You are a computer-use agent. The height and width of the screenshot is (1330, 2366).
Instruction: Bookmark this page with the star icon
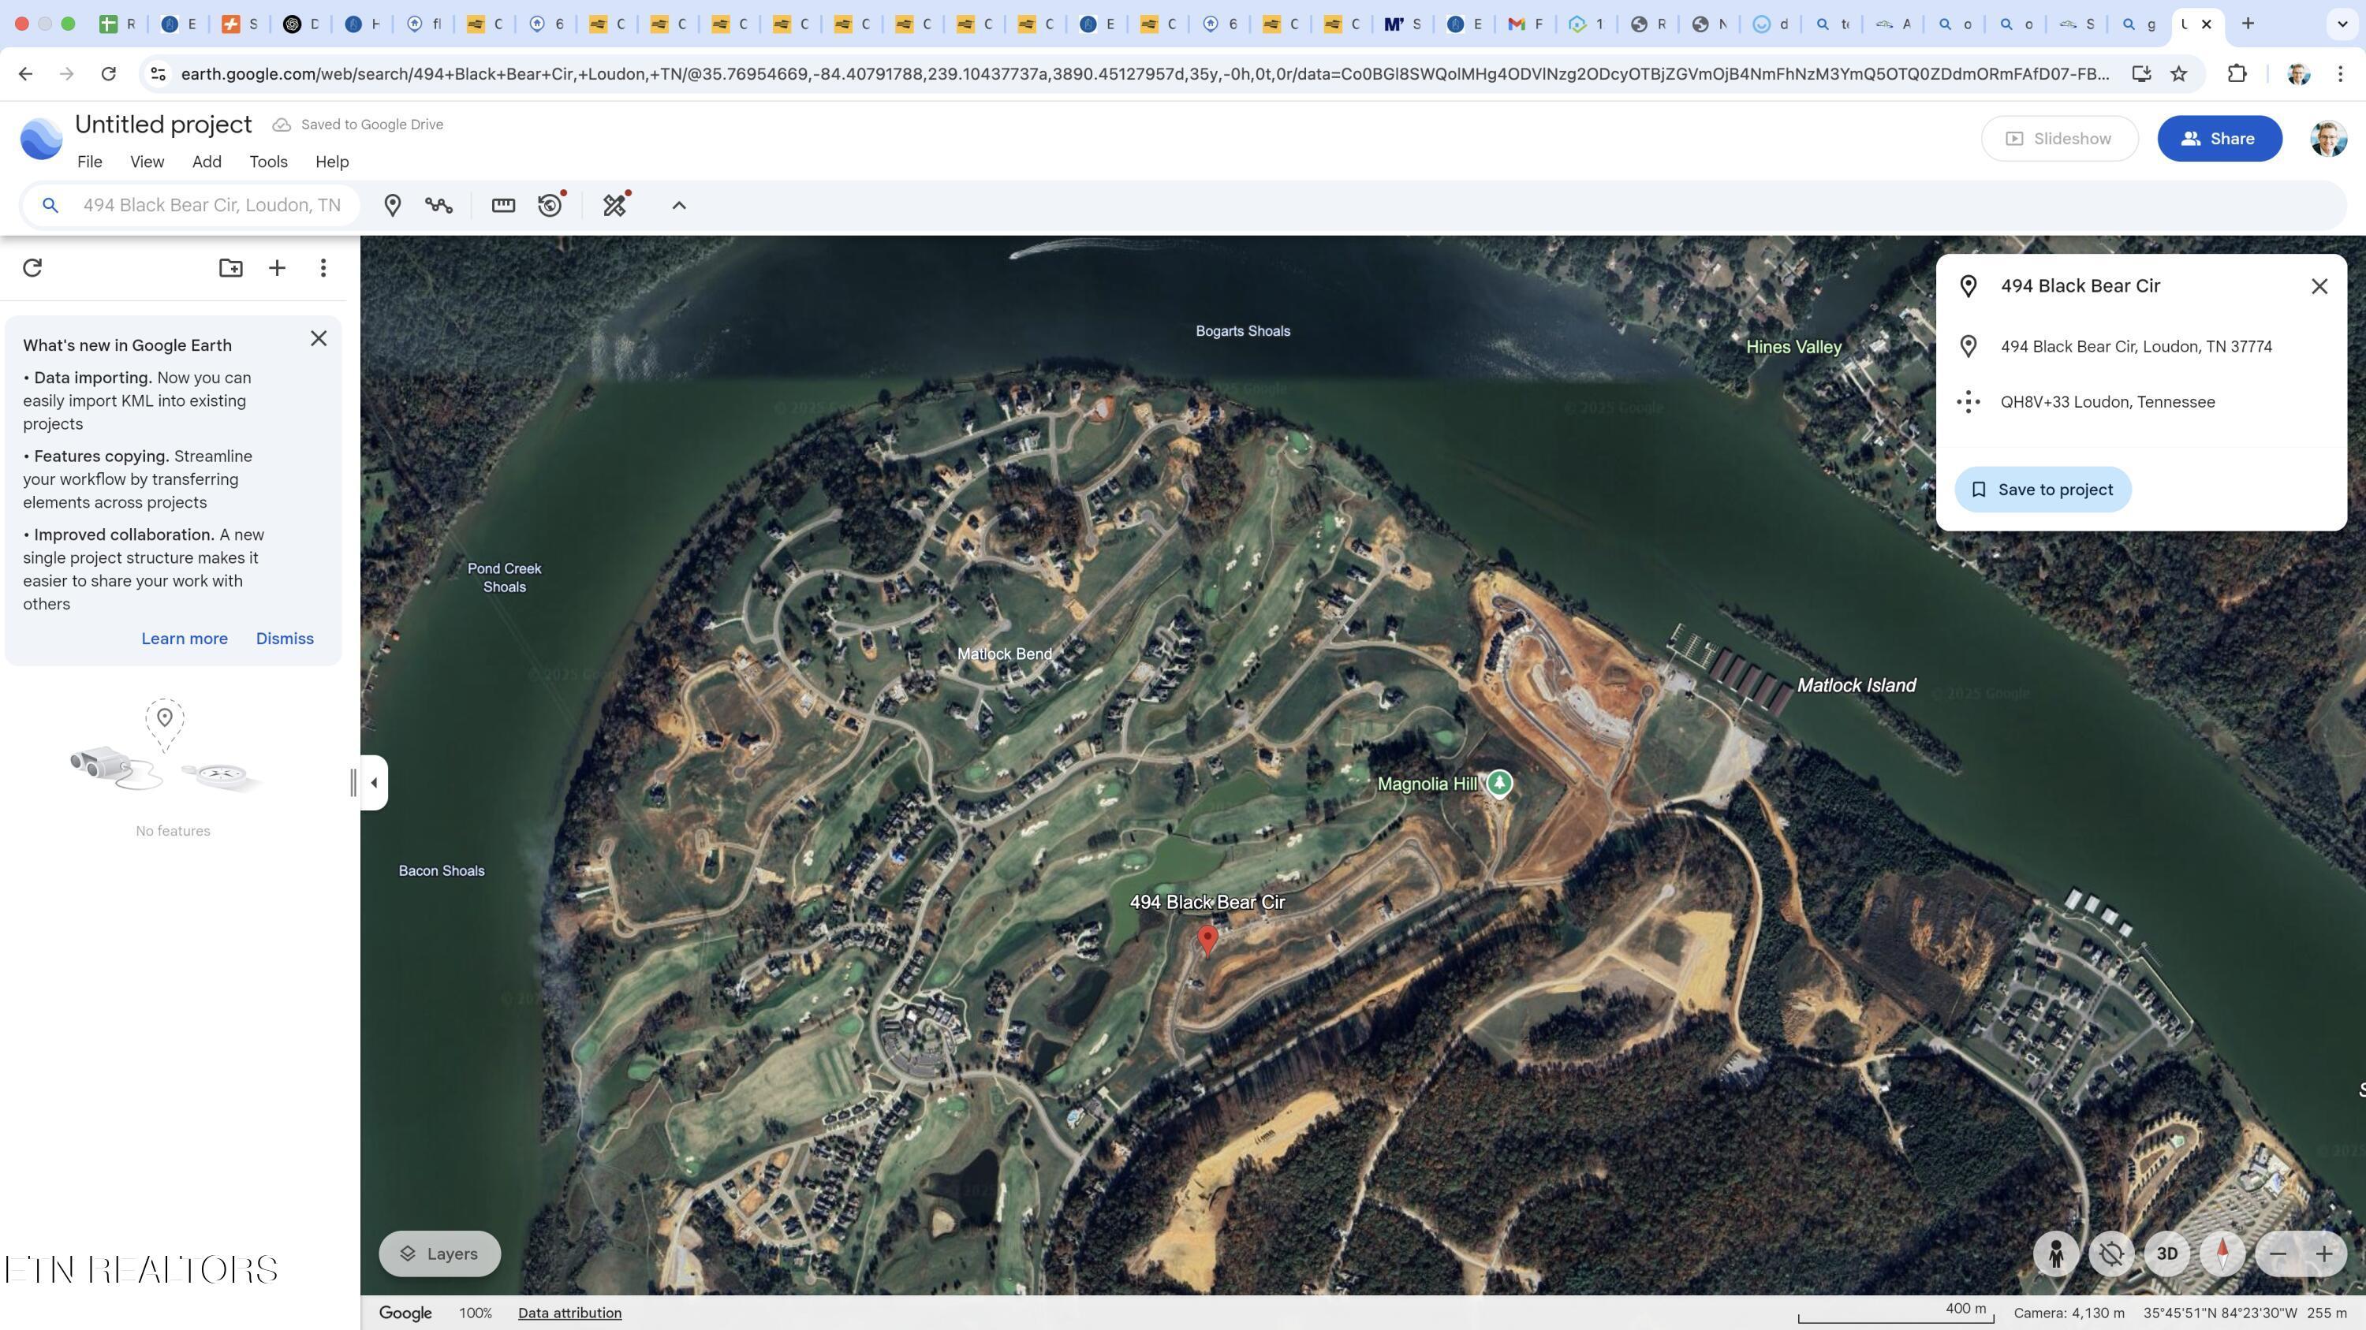coord(2178,73)
